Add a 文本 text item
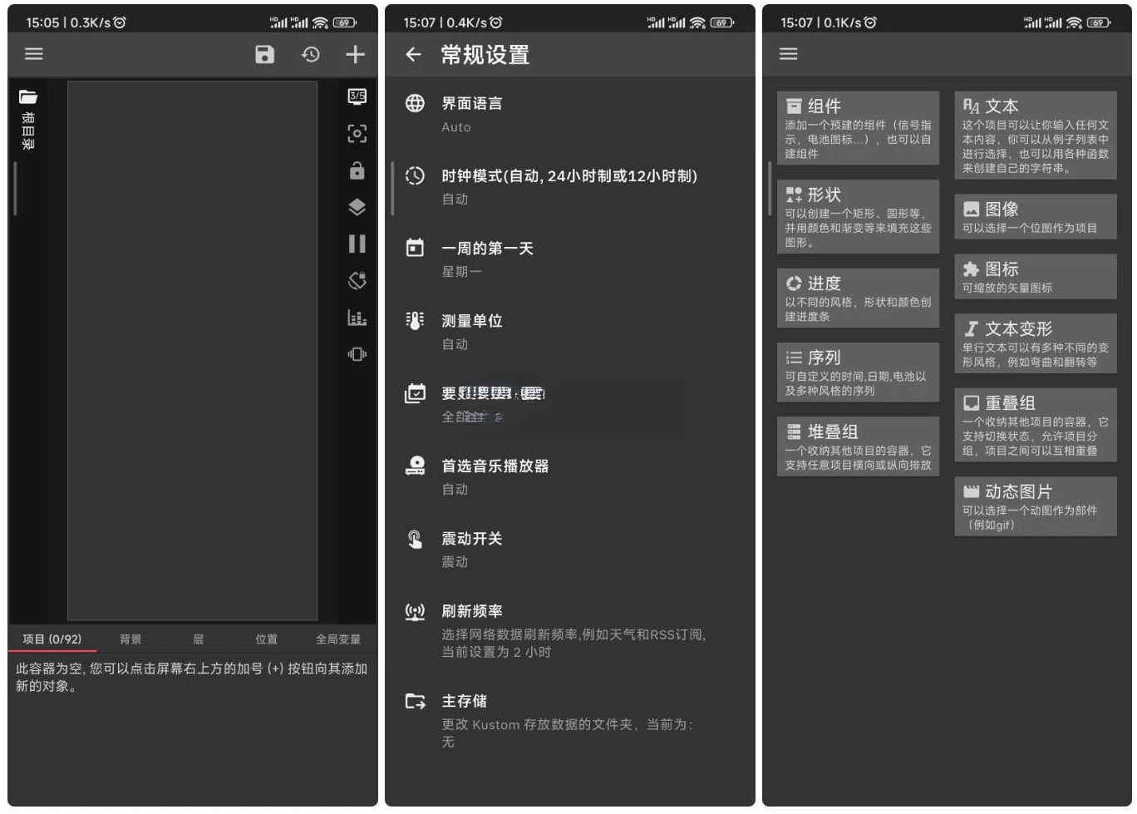This screenshot has width=1137, height=814. tap(1035, 135)
